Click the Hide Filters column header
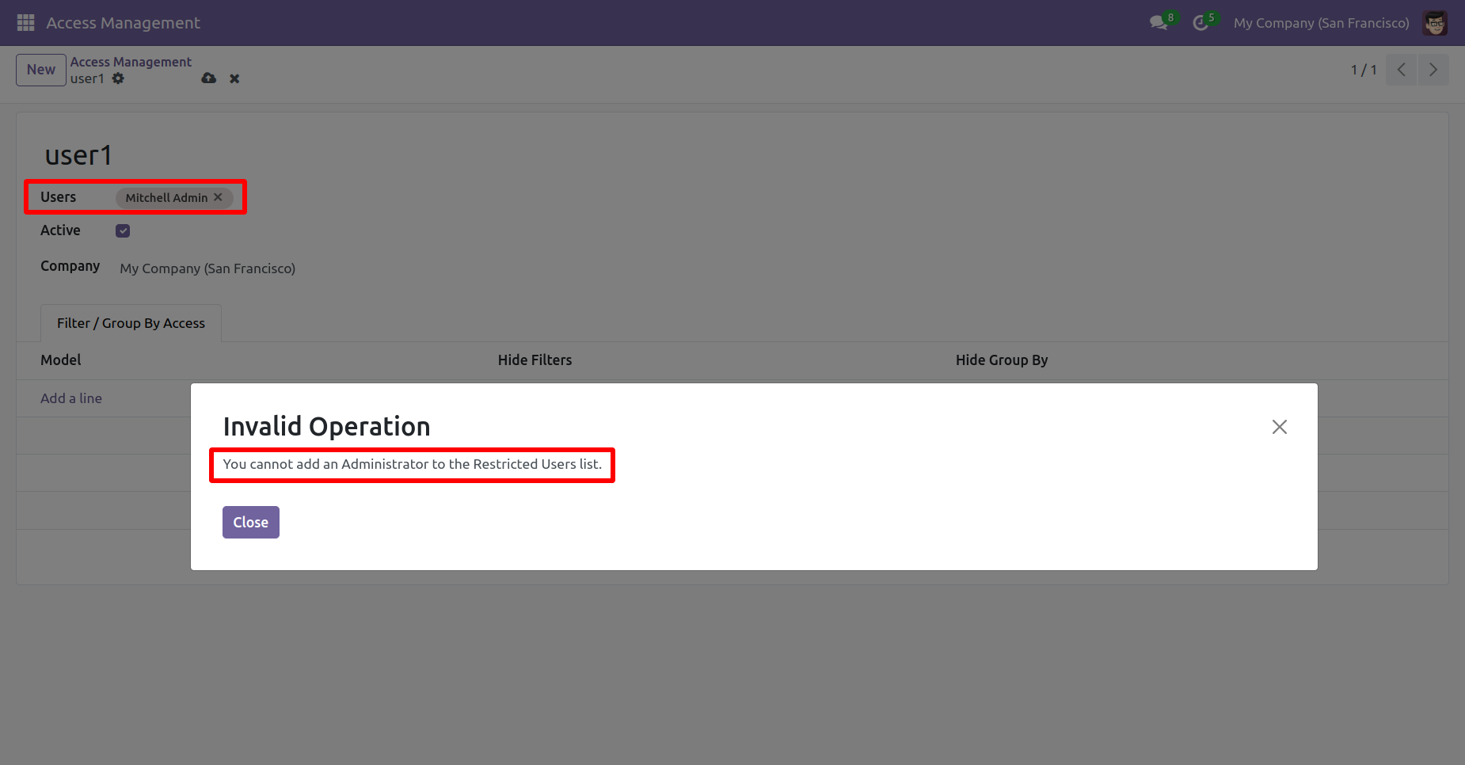The image size is (1465, 765). (535, 360)
